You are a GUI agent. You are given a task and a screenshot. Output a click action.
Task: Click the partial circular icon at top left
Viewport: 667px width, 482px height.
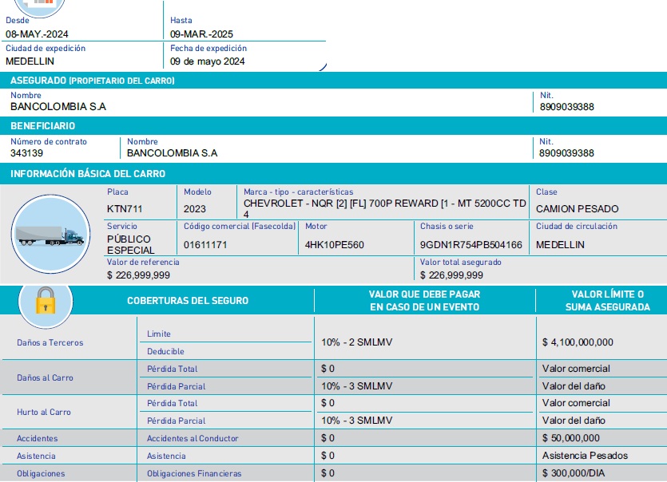(34, 5)
